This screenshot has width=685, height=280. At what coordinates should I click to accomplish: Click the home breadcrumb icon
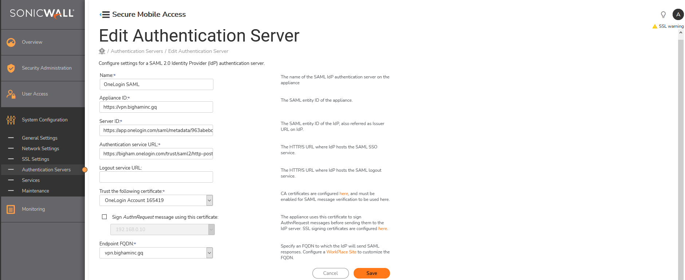102,51
